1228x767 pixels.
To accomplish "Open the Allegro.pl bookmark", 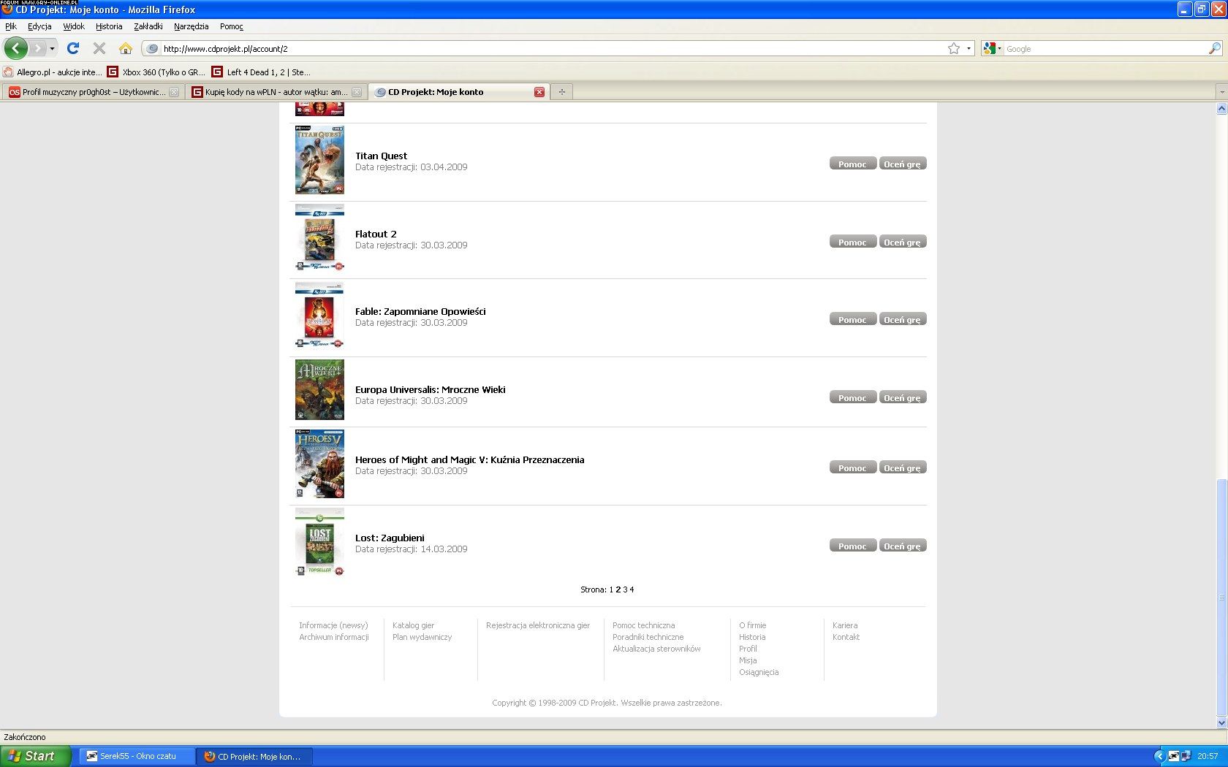I will click(x=53, y=72).
